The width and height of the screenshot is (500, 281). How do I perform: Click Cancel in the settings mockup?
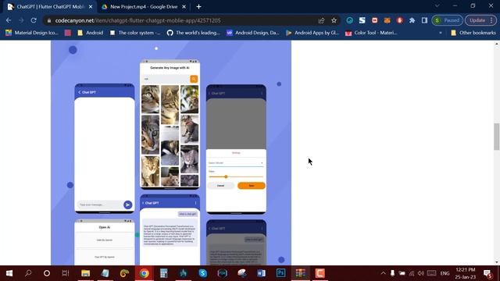click(x=220, y=186)
